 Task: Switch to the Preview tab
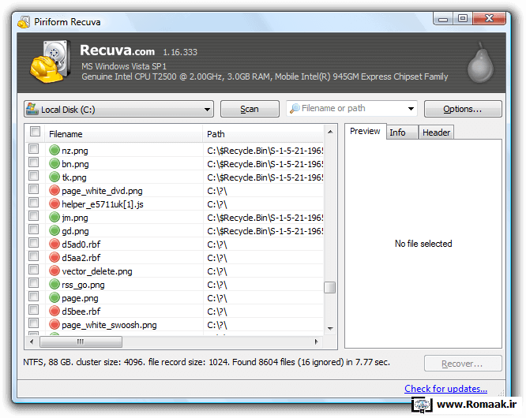click(x=365, y=131)
